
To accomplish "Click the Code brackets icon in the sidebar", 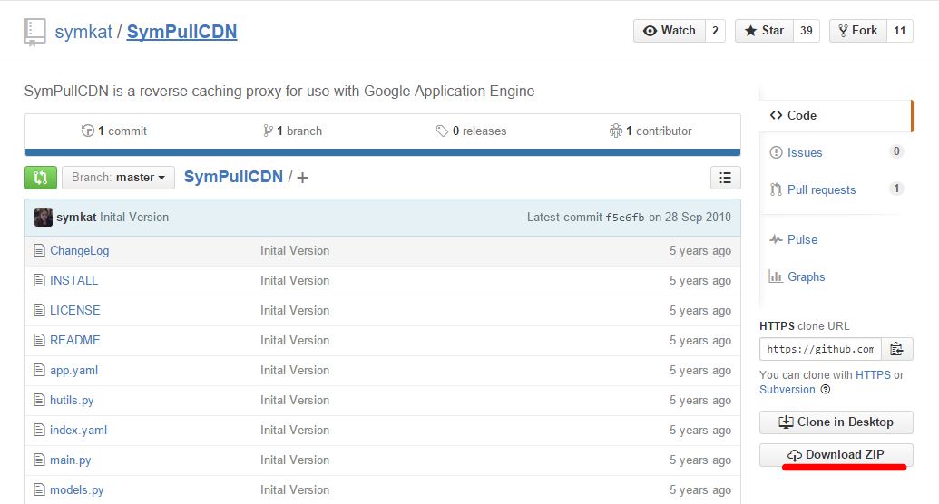I will point(776,115).
